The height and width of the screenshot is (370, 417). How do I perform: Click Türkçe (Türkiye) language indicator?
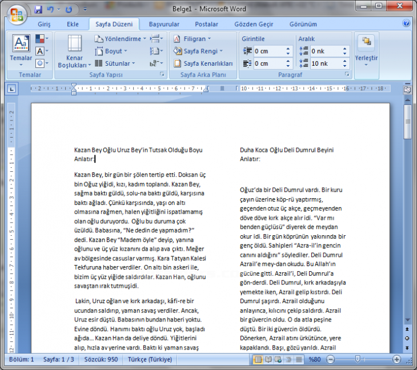tap(150, 359)
